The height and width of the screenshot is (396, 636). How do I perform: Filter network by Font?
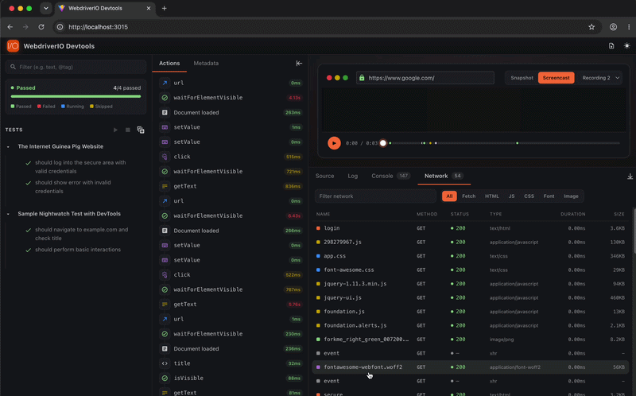click(x=549, y=196)
